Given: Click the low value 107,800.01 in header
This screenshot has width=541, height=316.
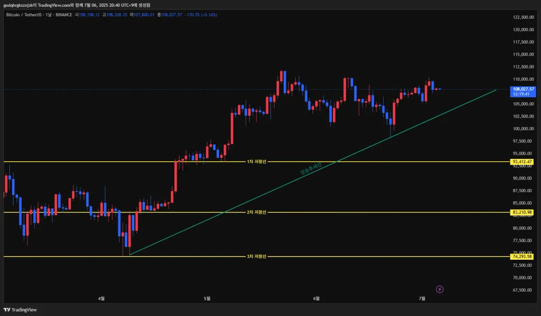Looking at the screenshot, I should [144, 15].
